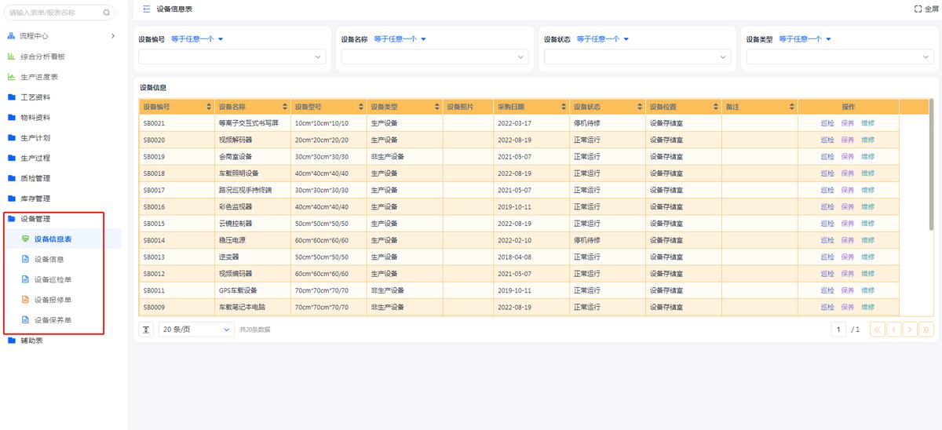Image resolution: width=942 pixels, height=430 pixels.
Task: Sort by 设备型号 column sort arrows
Action: 361,107
